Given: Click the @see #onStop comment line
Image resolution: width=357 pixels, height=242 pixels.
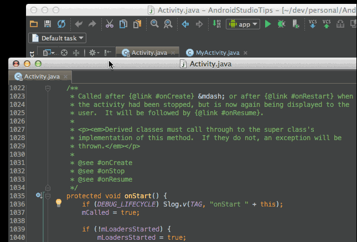Looking at the screenshot, I should click(x=97, y=171).
